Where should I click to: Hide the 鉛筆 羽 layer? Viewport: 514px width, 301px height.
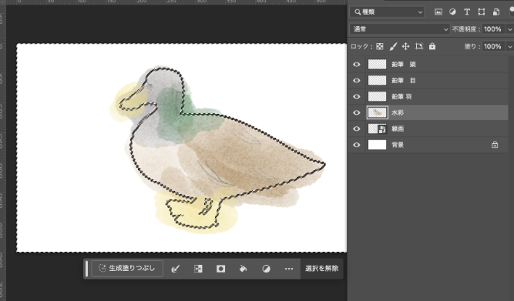coord(356,97)
